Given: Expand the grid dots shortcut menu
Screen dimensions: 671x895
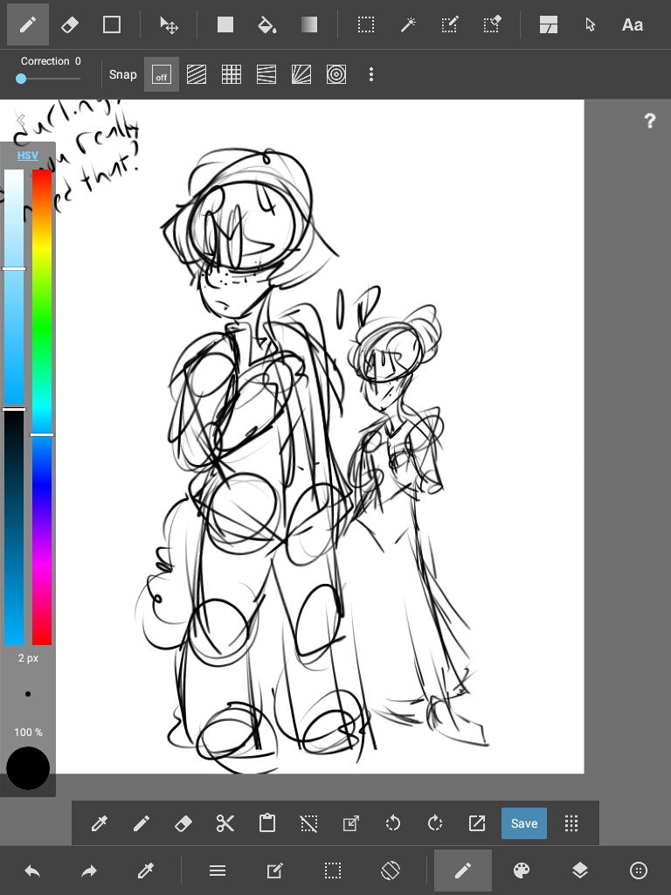Looking at the screenshot, I should (x=571, y=823).
